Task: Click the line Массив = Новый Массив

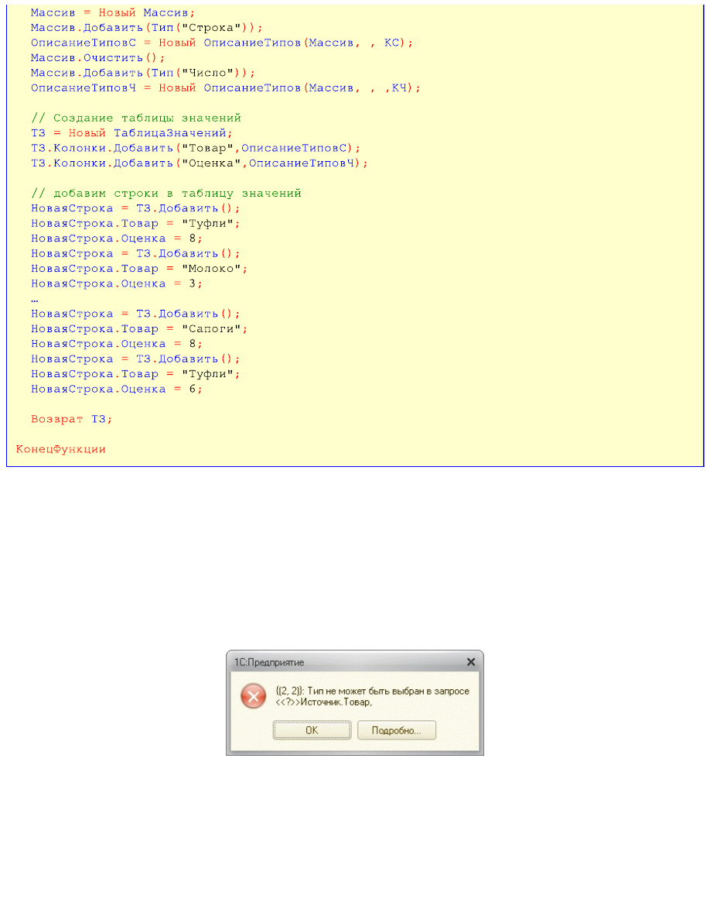Action: click(113, 13)
